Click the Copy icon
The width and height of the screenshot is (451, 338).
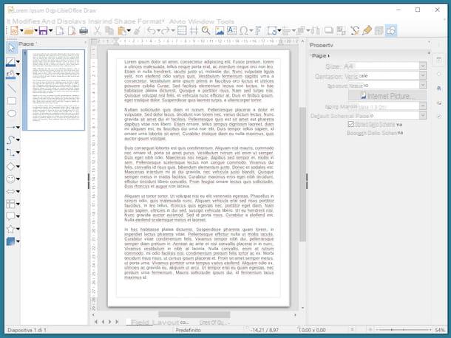click(x=109, y=30)
